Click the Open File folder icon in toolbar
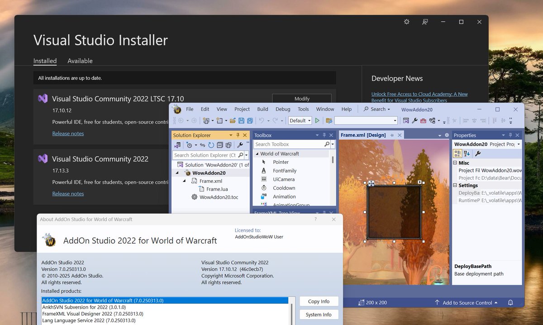This screenshot has width=543, height=325. [x=233, y=120]
